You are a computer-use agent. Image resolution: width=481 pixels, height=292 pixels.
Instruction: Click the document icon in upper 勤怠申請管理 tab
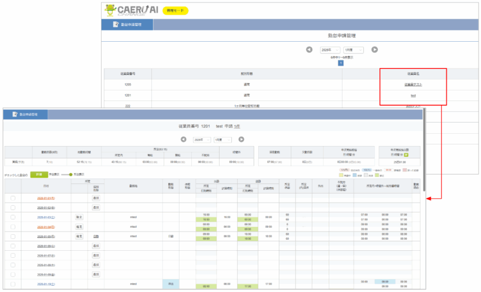pos(115,25)
